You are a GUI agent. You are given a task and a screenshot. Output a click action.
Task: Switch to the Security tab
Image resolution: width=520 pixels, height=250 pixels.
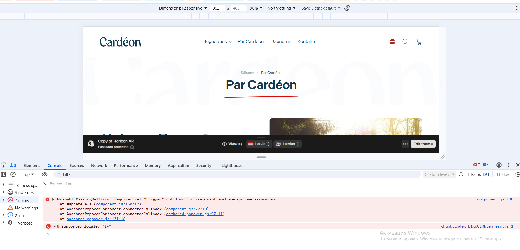(204, 166)
